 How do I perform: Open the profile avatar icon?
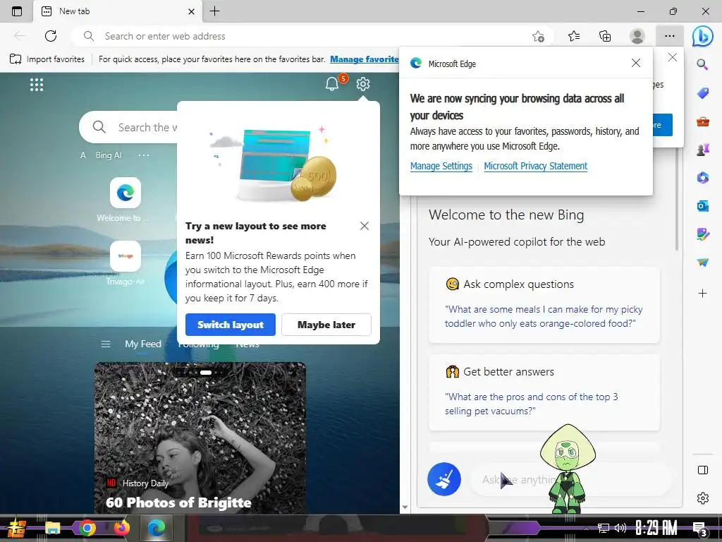pyautogui.click(x=637, y=36)
